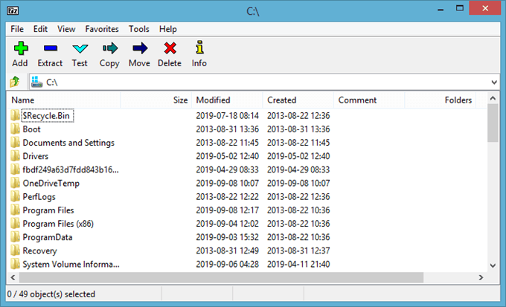The image size is (506, 307).
Task: Click the vertical scrollbar thumb
Action: (493, 123)
